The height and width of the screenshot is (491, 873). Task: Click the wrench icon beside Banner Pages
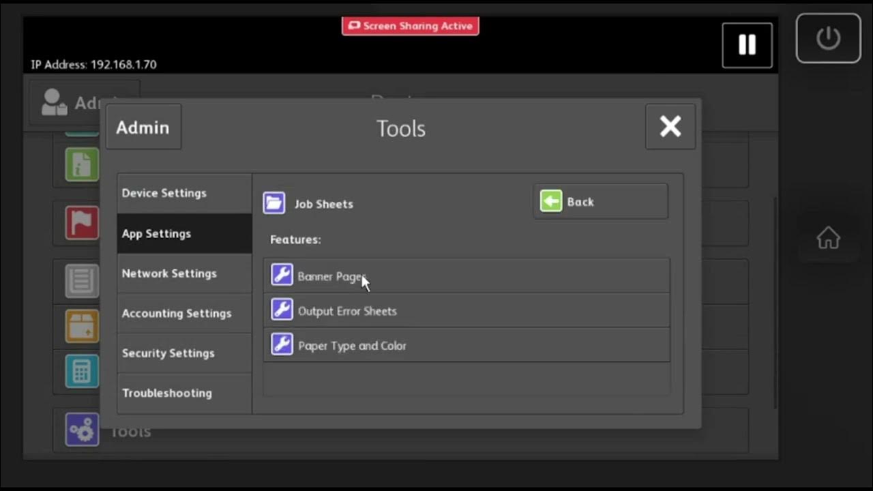[x=282, y=275]
